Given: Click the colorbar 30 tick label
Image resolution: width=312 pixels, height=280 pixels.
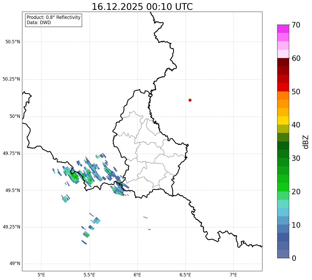Looking at the screenshot, I should (x=296, y=158).
